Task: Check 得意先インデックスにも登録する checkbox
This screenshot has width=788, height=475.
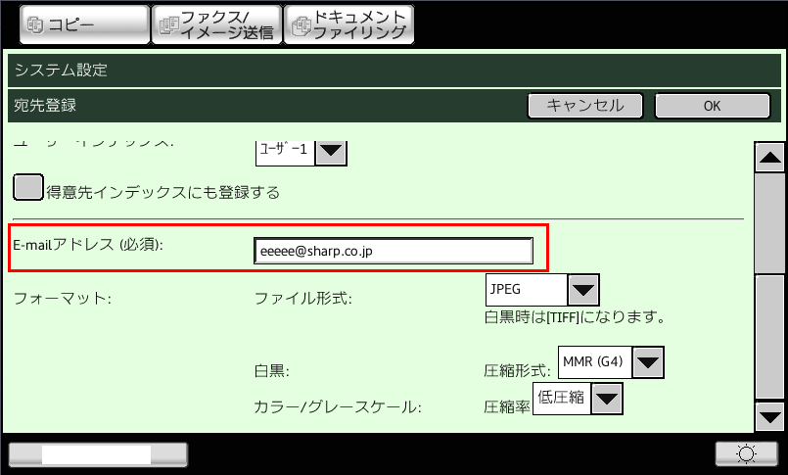Action: click(28, 187)
